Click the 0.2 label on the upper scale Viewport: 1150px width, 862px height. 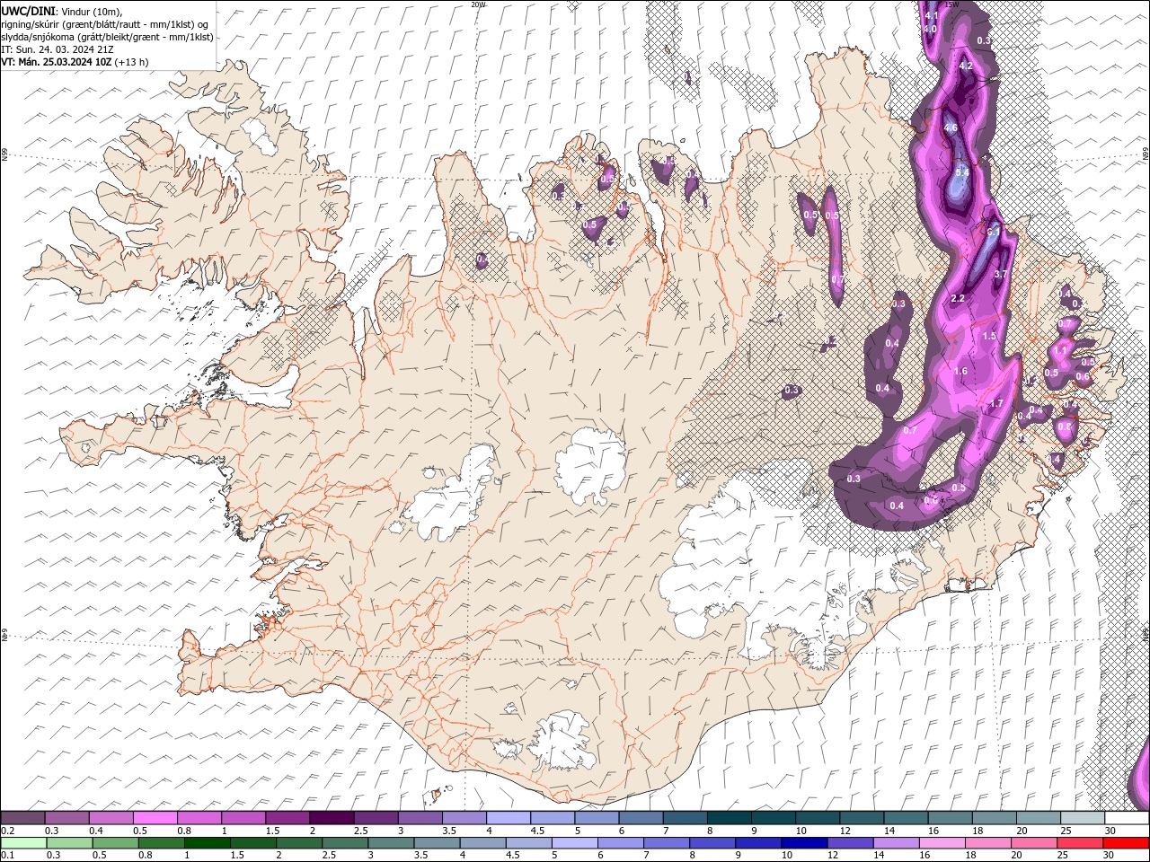(x=7, y=831)
